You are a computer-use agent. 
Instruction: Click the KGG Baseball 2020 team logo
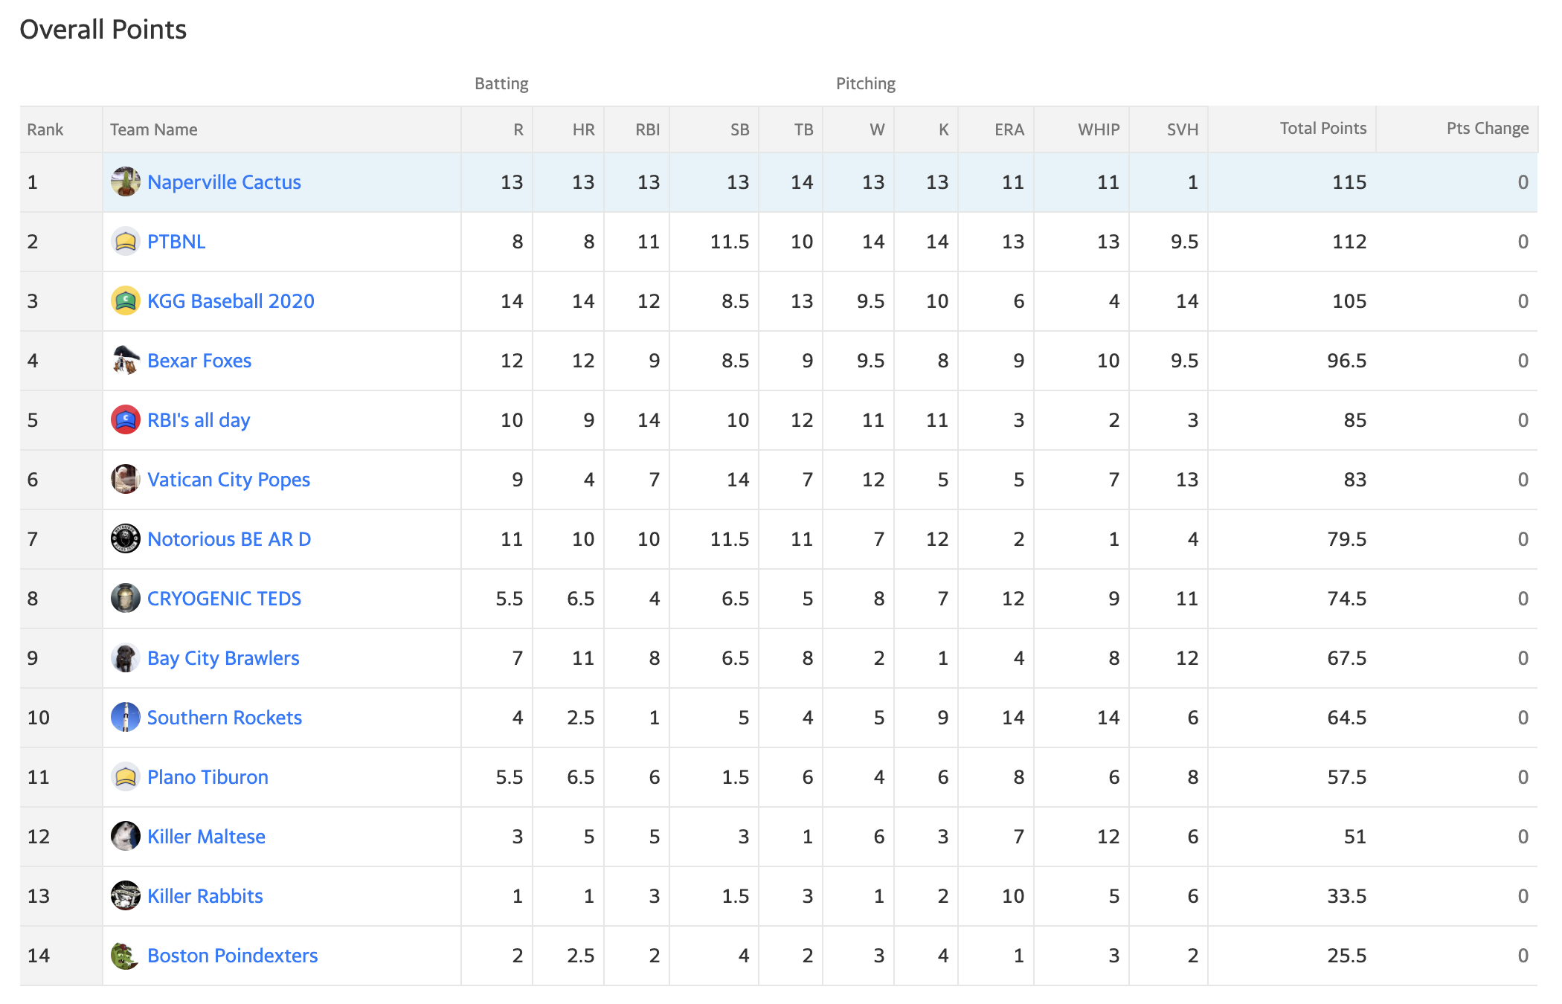click(x=126, y=301)
